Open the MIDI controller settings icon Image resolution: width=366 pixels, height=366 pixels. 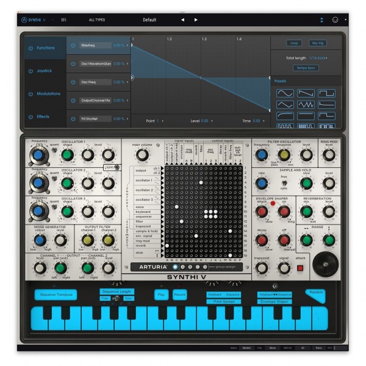coord(335,20)
